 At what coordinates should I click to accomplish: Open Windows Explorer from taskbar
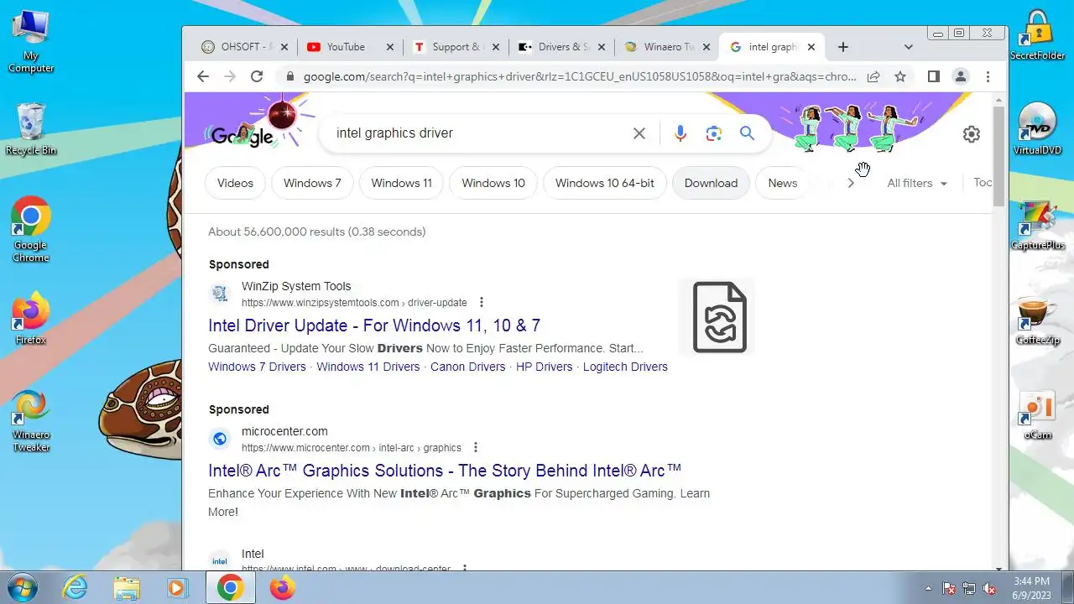point(127,587)
